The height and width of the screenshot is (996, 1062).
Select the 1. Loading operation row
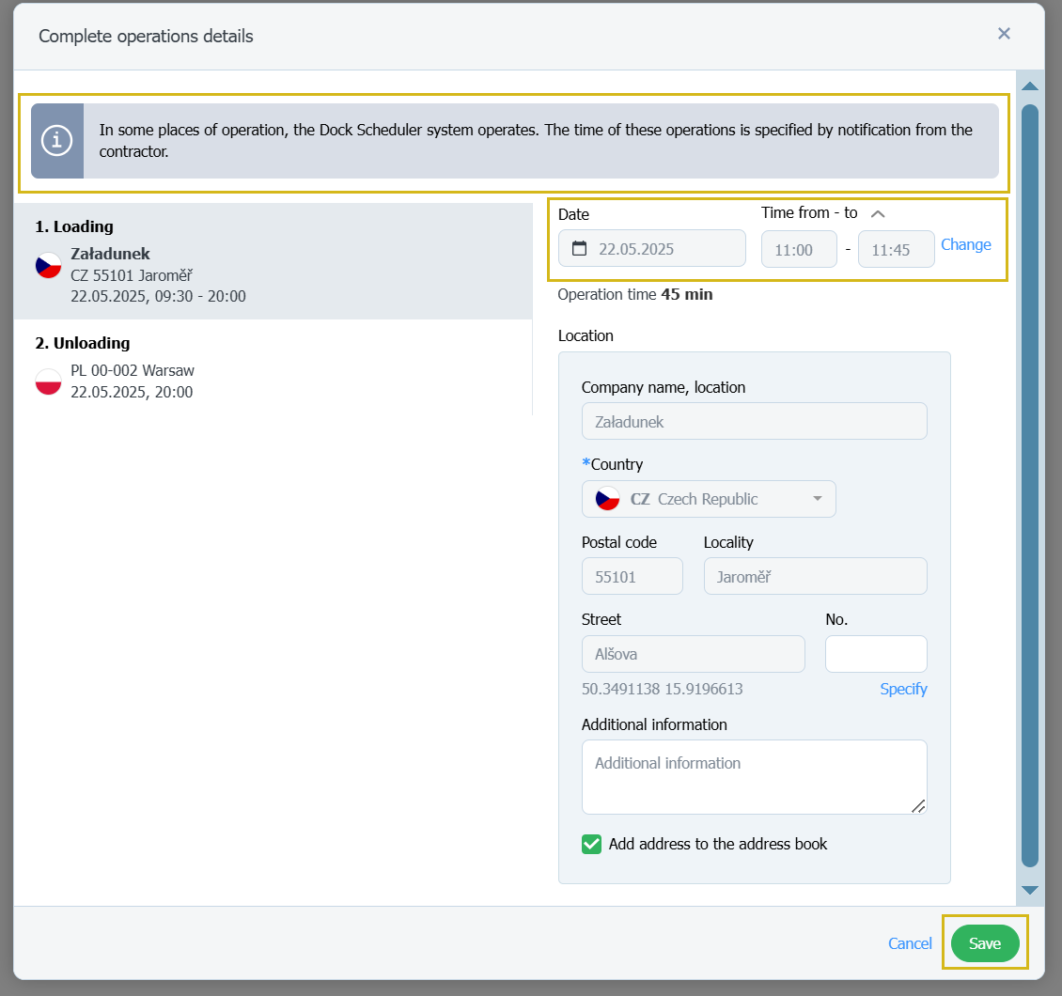(273, 261)
